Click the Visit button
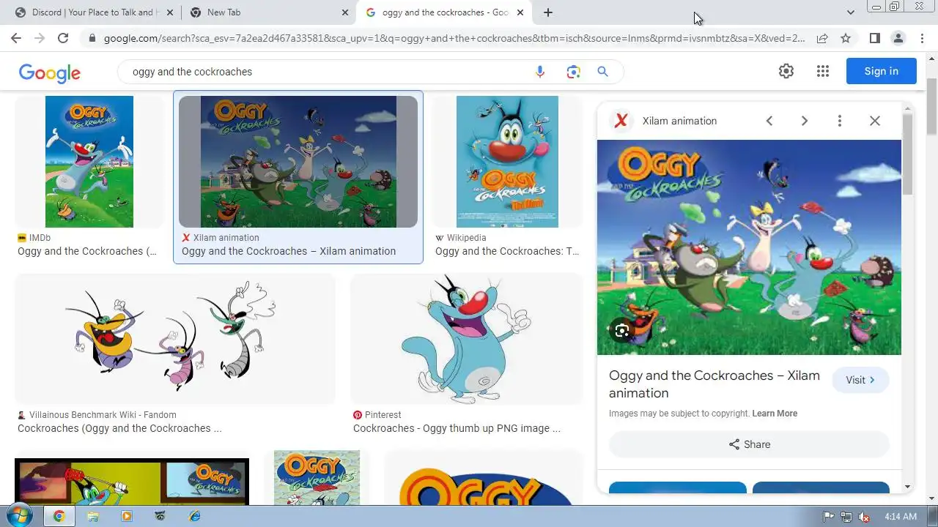This screenshot has width=938, height=527. [860, 380]
